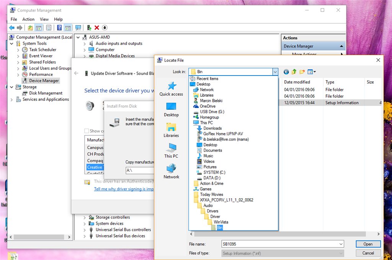The image size is (392, 260).
Task: Expand Services and Applications tree node
Action: [11, 100]
